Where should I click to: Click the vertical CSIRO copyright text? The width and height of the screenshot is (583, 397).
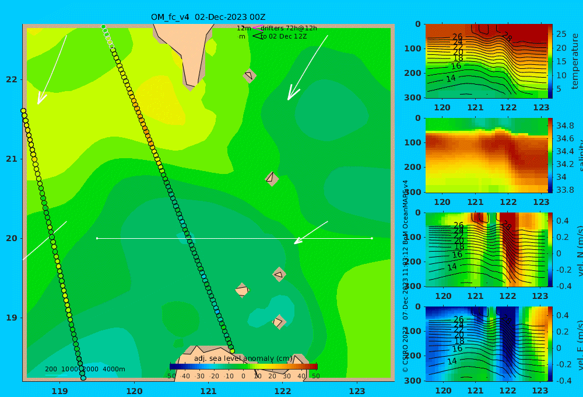[x=405, y=276]
